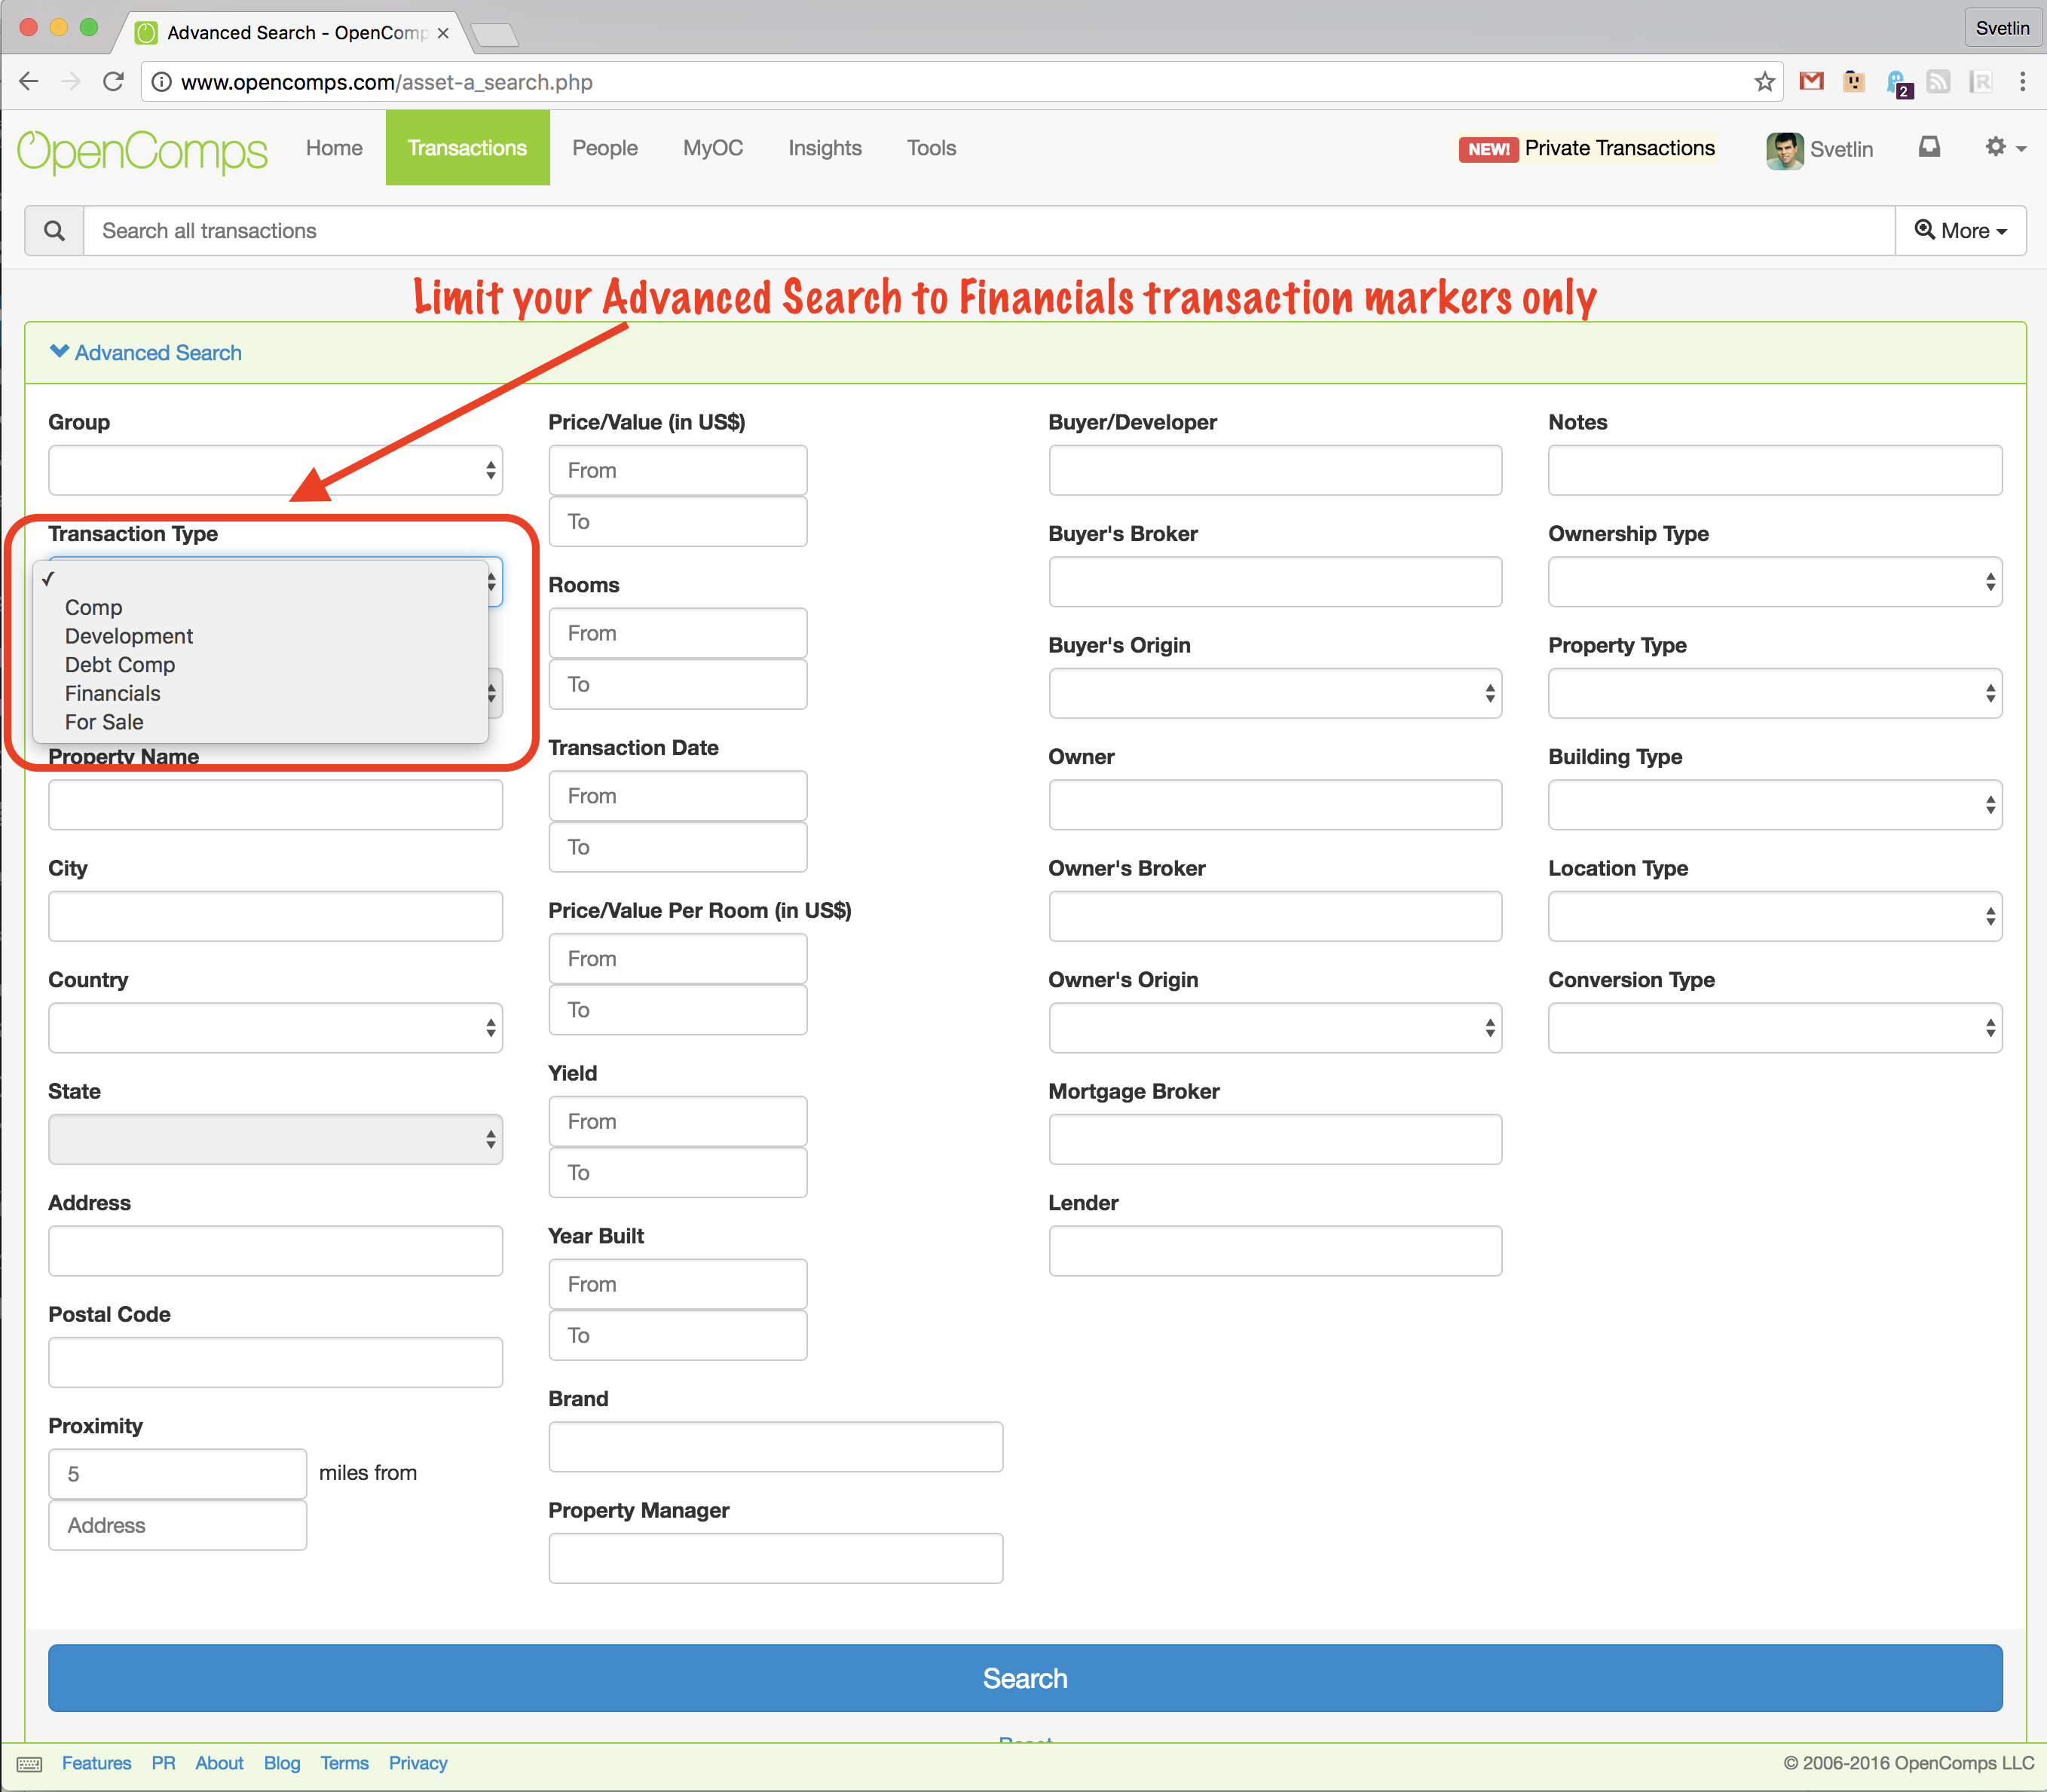The image size is (2047, 1792).
Task: Choose For Sale option
Action: click(260, 722)
